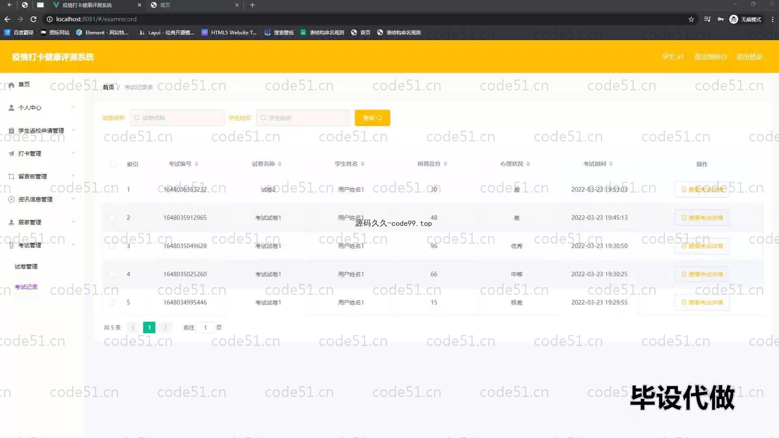Click the next page arrow in pagination
Image resolution: width=779 pixels, height=438 pixels.
[x=166, y=328]
